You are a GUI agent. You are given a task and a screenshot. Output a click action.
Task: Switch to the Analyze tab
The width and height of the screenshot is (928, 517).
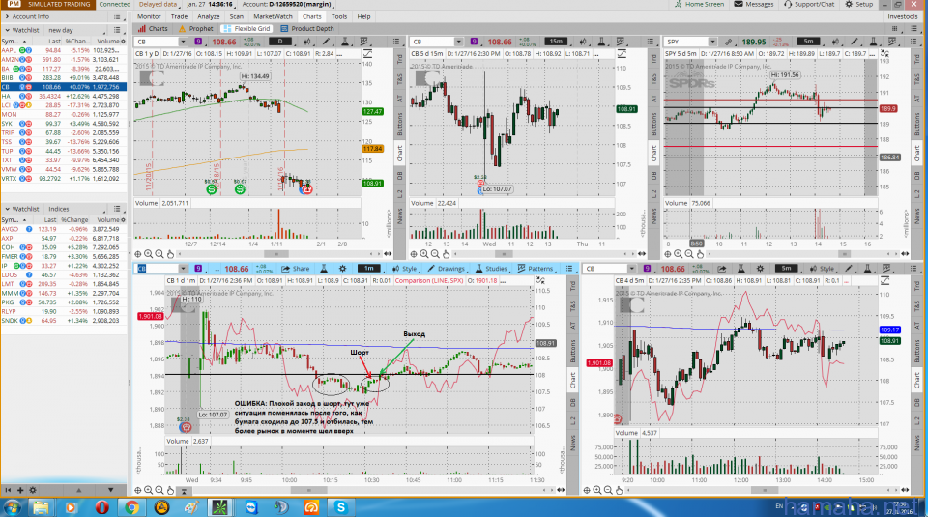coord(209,16)
